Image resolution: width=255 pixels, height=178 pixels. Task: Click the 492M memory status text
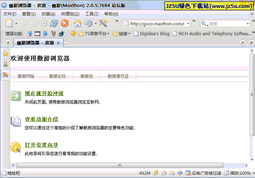(x=145, y=173)
